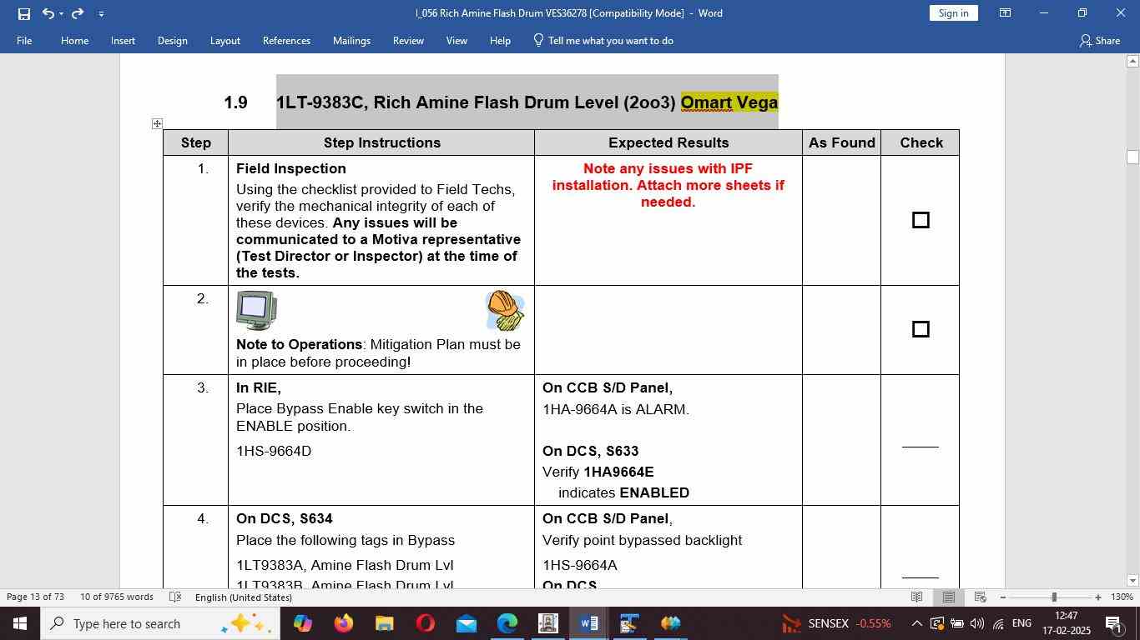Viewport: 1140px width, 640px height.
Task: Click Page 13 of 73 in status bar
Action: click(x=35, y=597)
